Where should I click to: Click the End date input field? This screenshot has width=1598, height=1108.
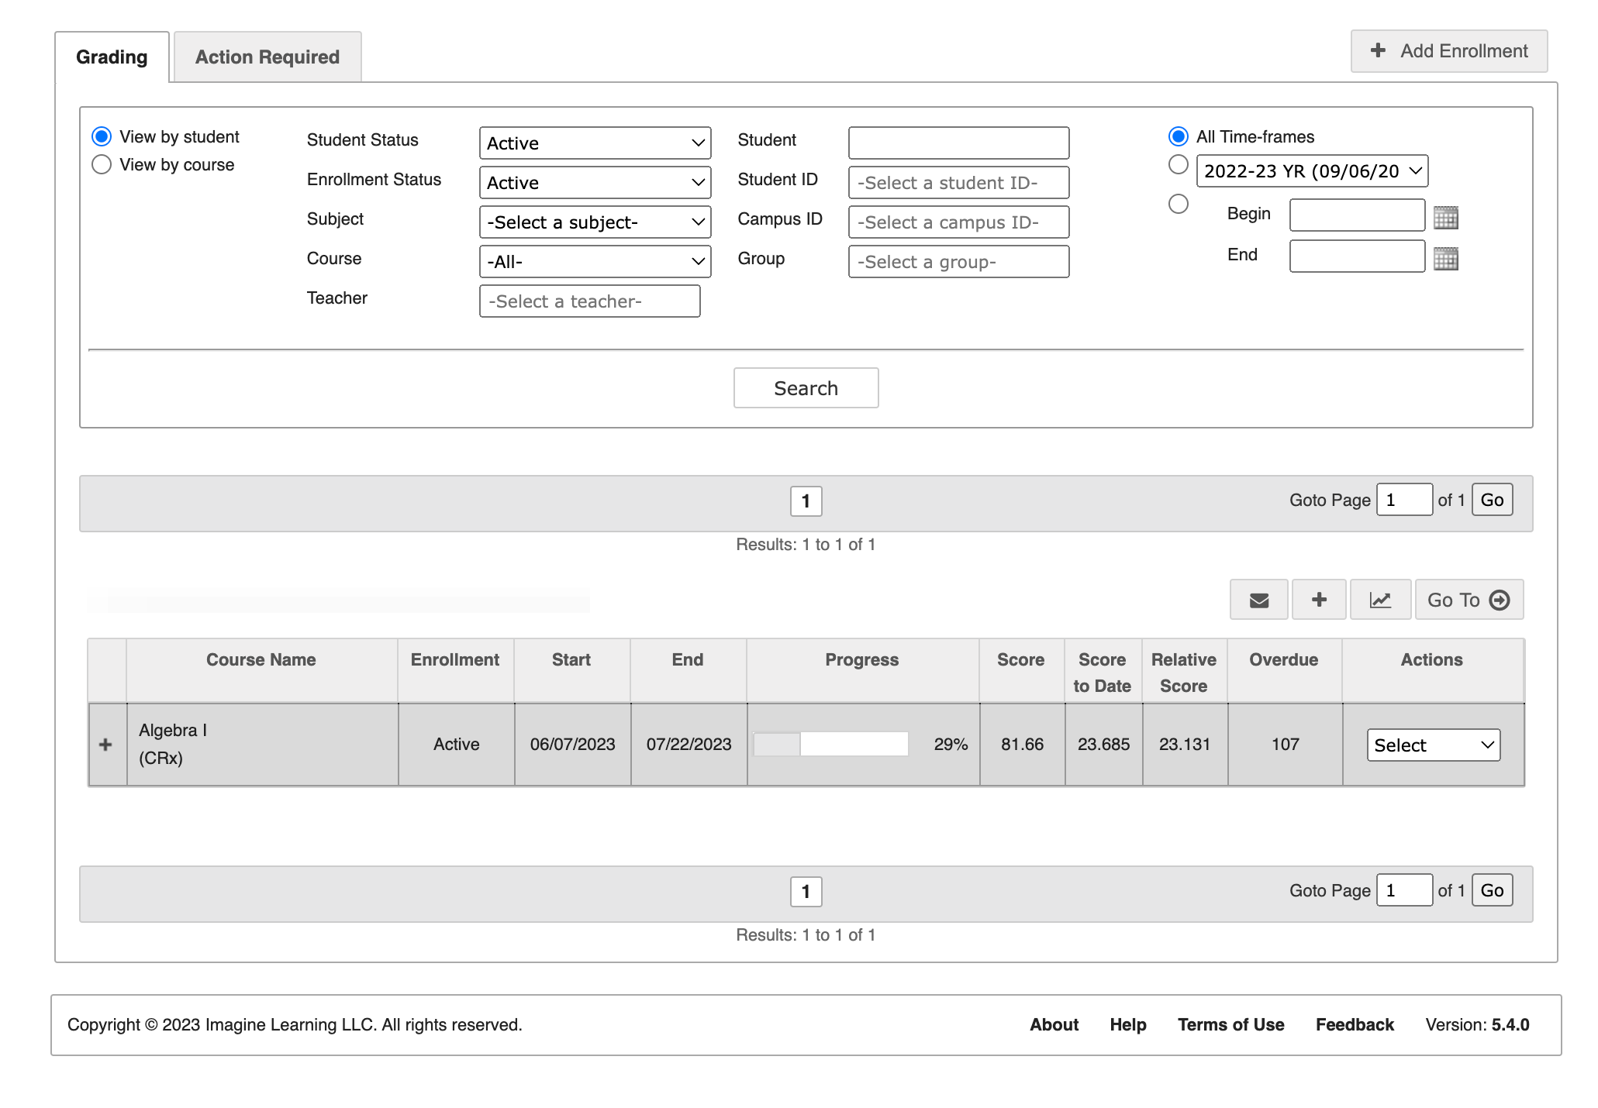point(1357,256)
